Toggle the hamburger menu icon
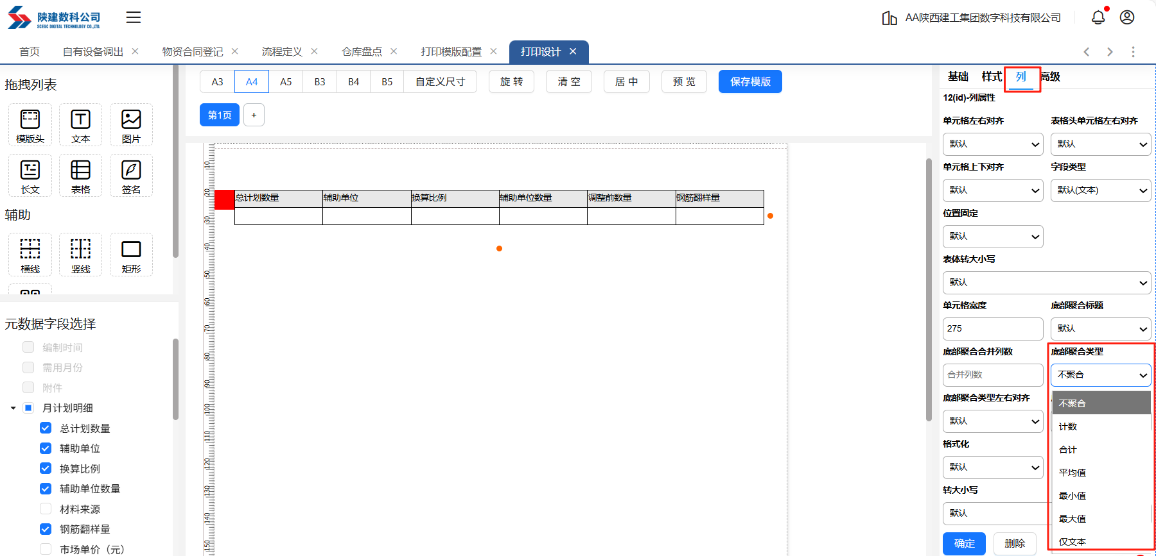The width and height of the screenshot is (1156, 556). click(134, 17)
